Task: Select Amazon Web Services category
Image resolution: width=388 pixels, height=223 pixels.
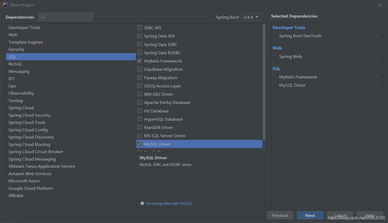Action: [71, 174]
